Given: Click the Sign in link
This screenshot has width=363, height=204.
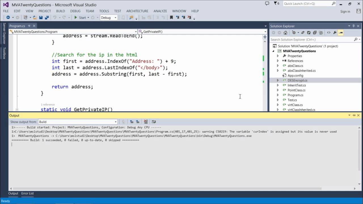Looking at the screenshot, I should coord(345,11).
